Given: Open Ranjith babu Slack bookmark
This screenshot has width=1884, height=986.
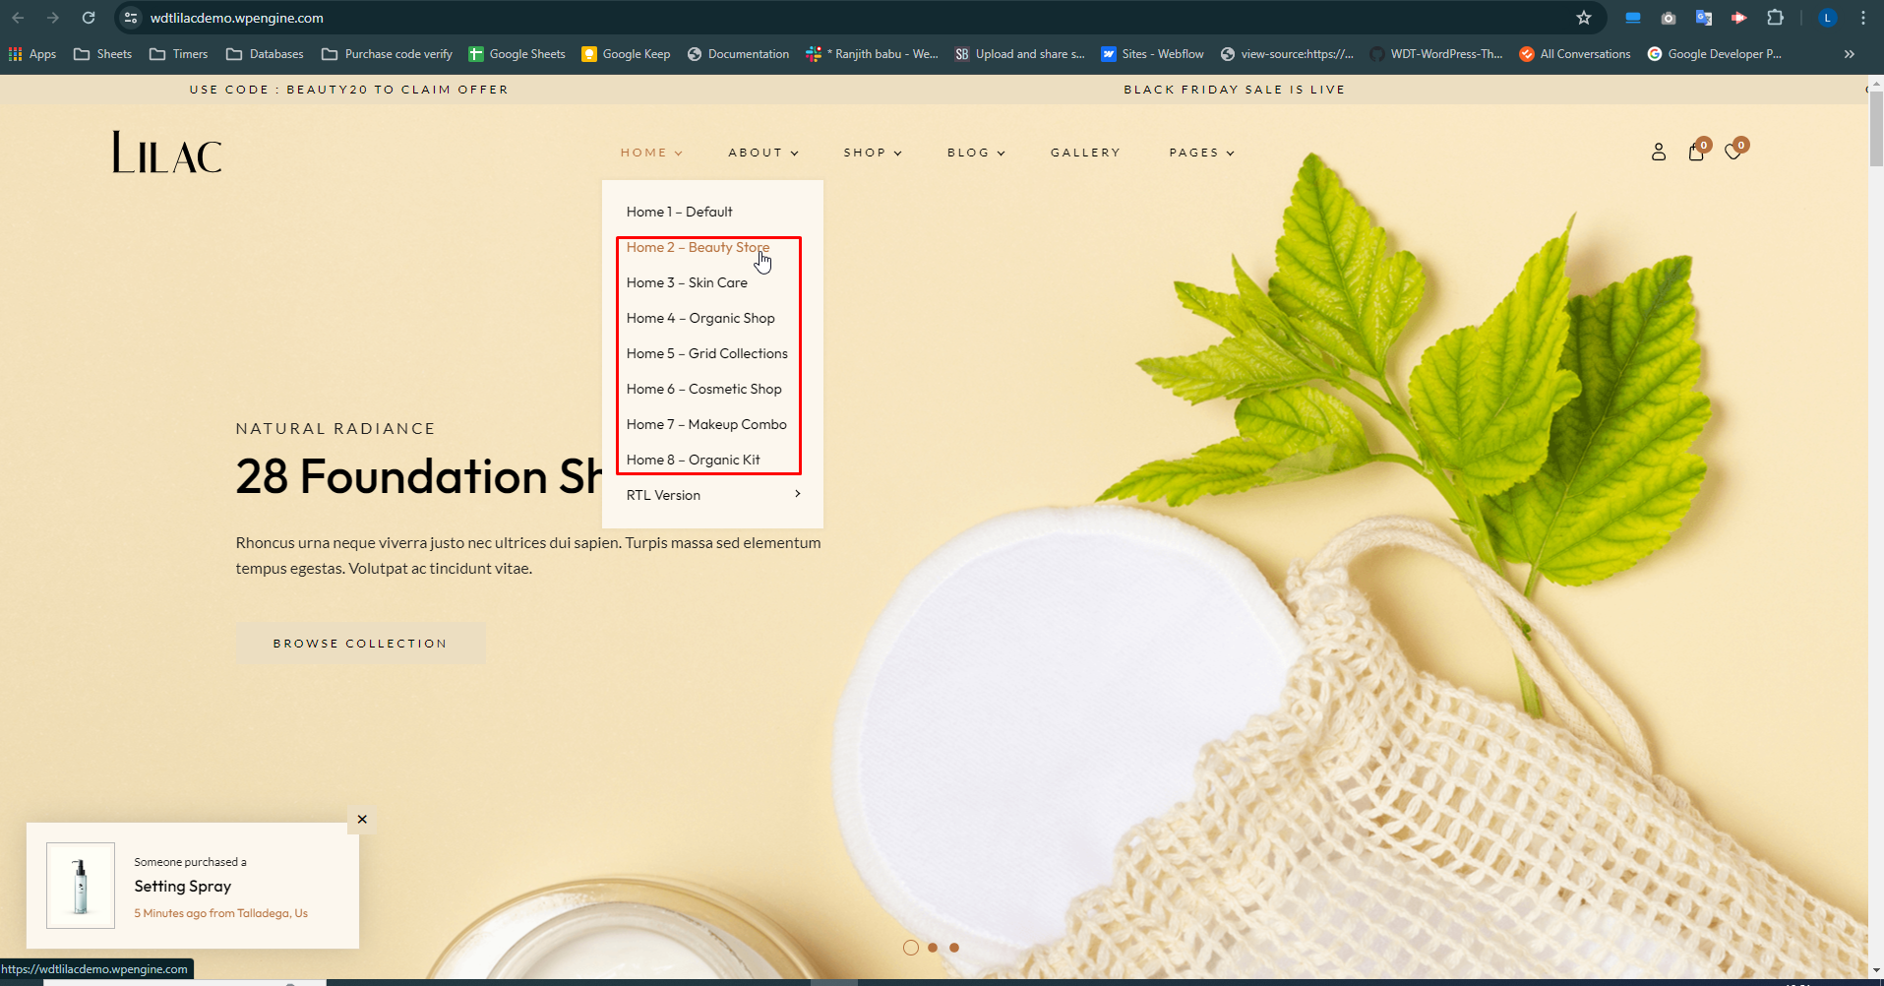Looking at the screenshot, I should point(872,54).
